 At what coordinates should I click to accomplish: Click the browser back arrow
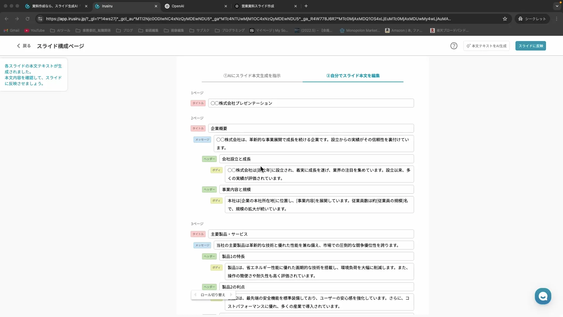click(6, 18)
